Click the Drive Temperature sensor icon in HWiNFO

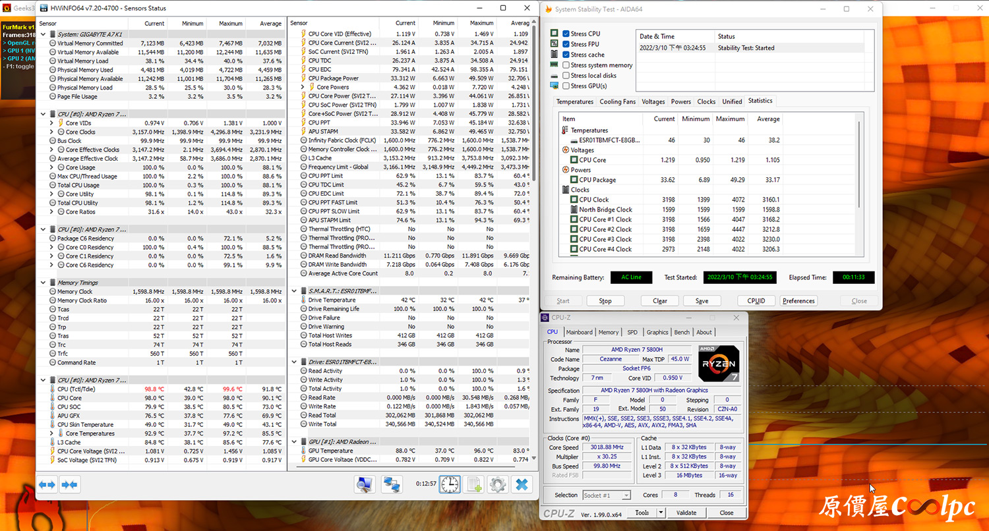[x=303, y=300]
